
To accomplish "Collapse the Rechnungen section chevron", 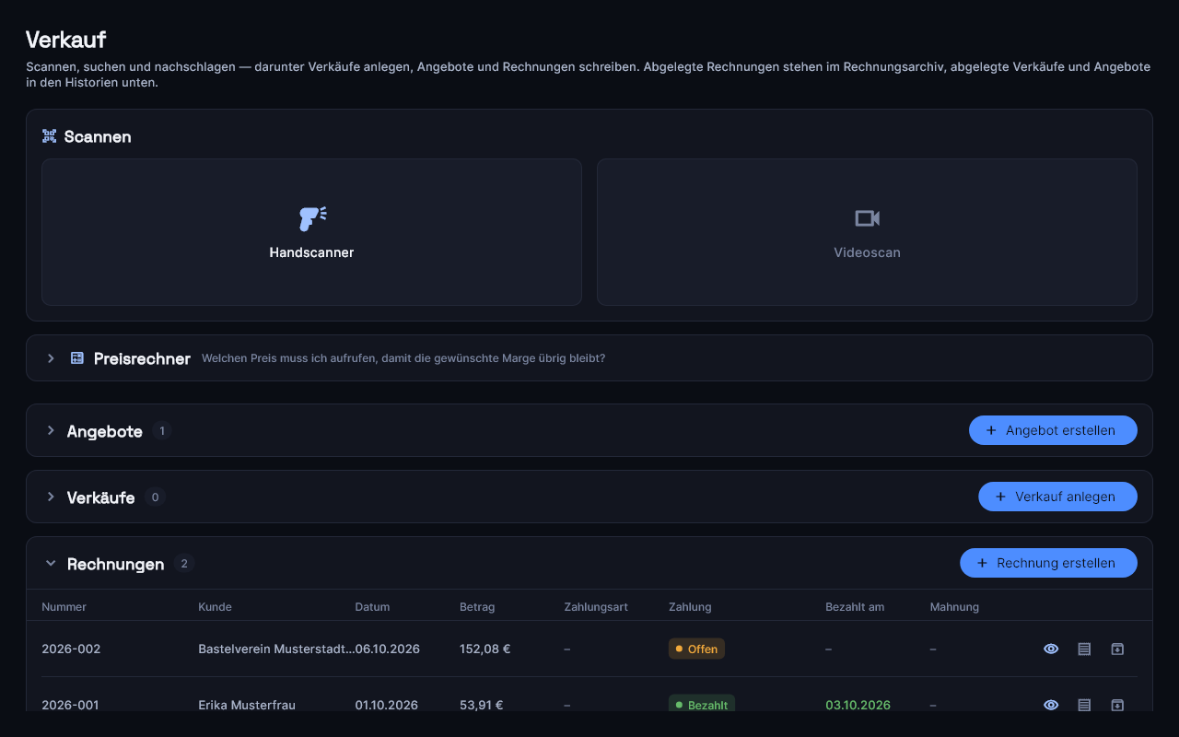I will pyautogui.click(x=51, y=563).
